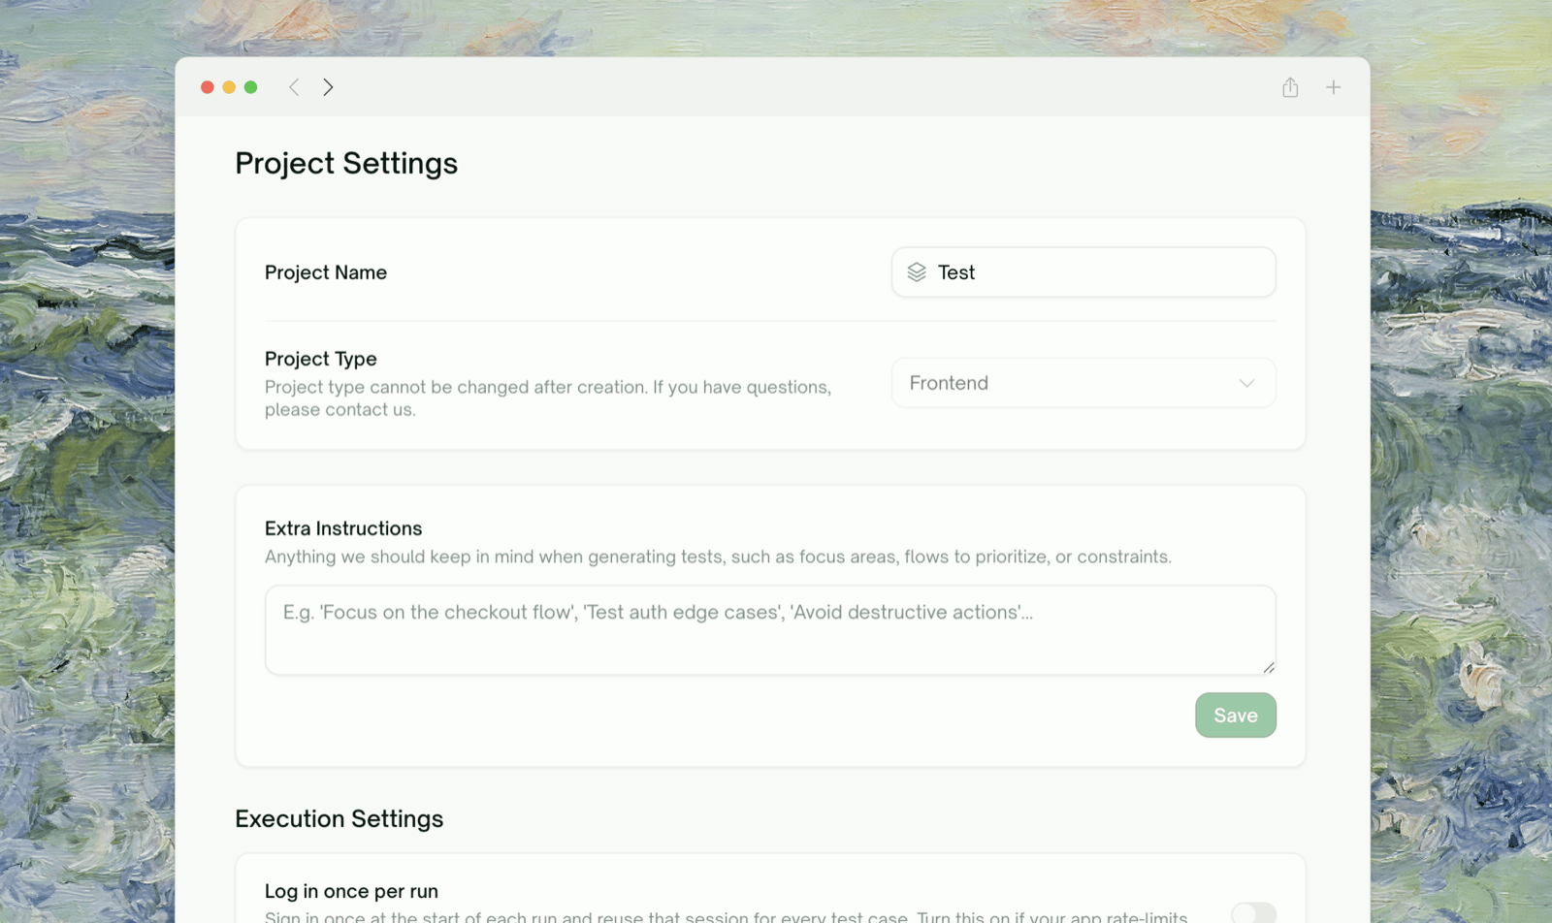Open the Frontend project type dropdown
1552x923 pixels.
pyautogui.click(x=1083, y=383)
